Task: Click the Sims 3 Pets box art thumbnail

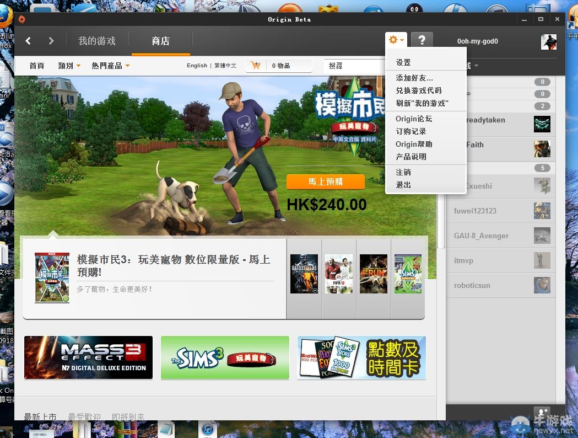Action: 52,277
